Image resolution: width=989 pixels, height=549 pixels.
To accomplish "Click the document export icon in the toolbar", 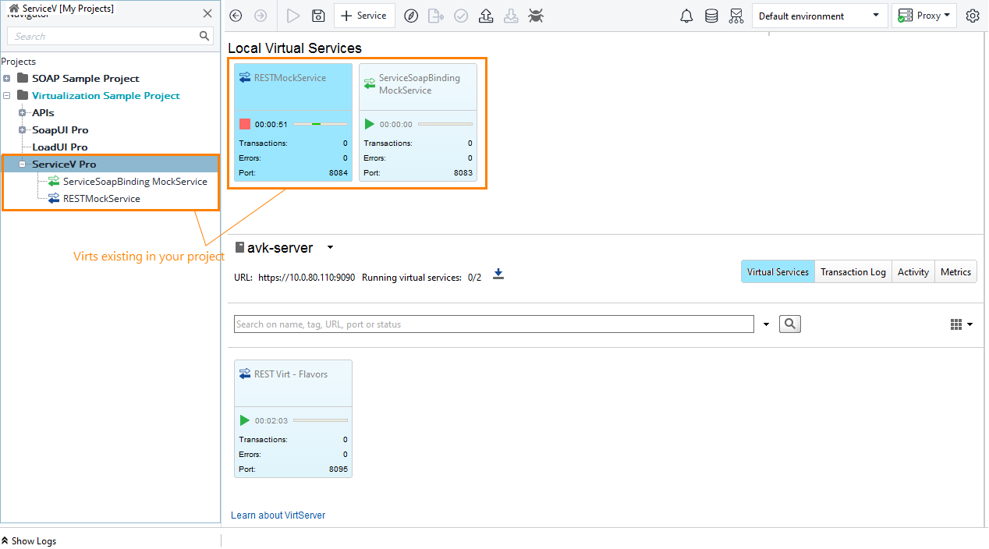I will coord(436,16).
